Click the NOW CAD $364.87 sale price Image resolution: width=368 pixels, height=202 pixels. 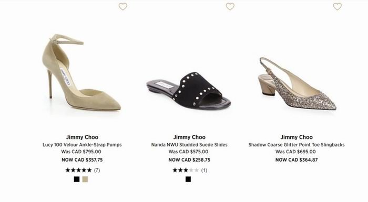point(297,160)
